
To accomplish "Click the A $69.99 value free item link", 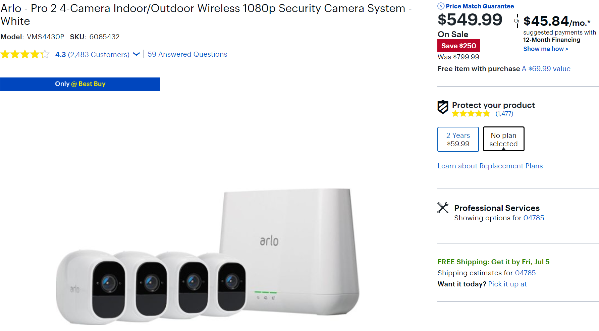I will (546, 68).
